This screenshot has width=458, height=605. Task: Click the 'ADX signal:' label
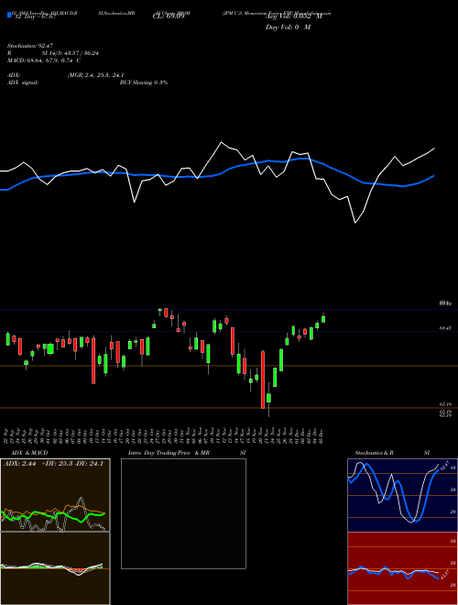coord(23,82)
